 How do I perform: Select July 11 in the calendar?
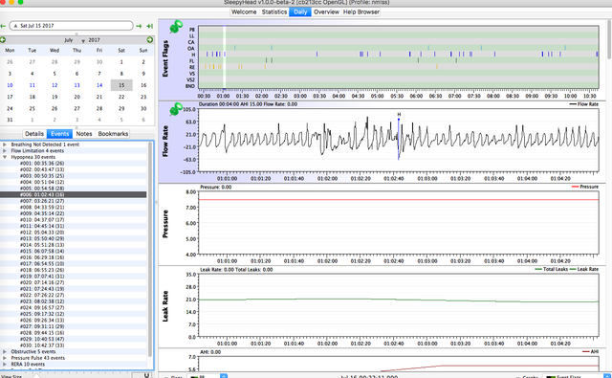[x=32, y=85]
